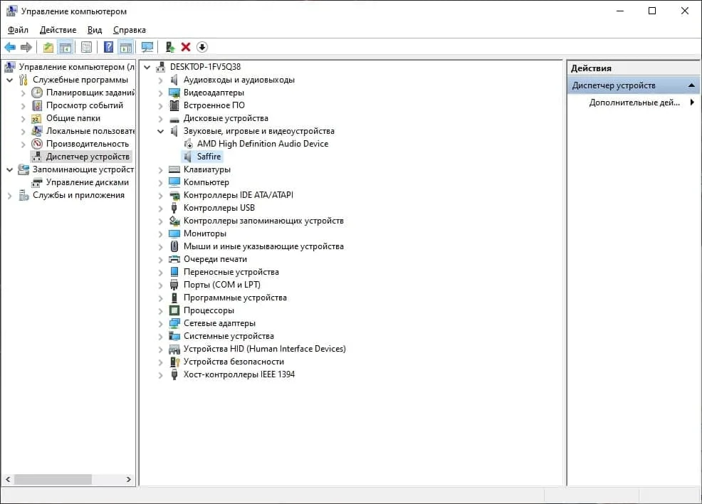
Task: Toggle the show/hide Action pane icon
Action: [126, 47]
